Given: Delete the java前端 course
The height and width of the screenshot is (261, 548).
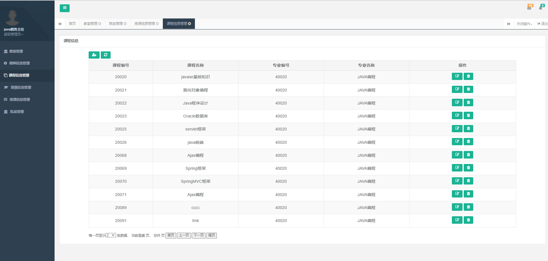Looking at the screenshot, I should click(468, 141).
